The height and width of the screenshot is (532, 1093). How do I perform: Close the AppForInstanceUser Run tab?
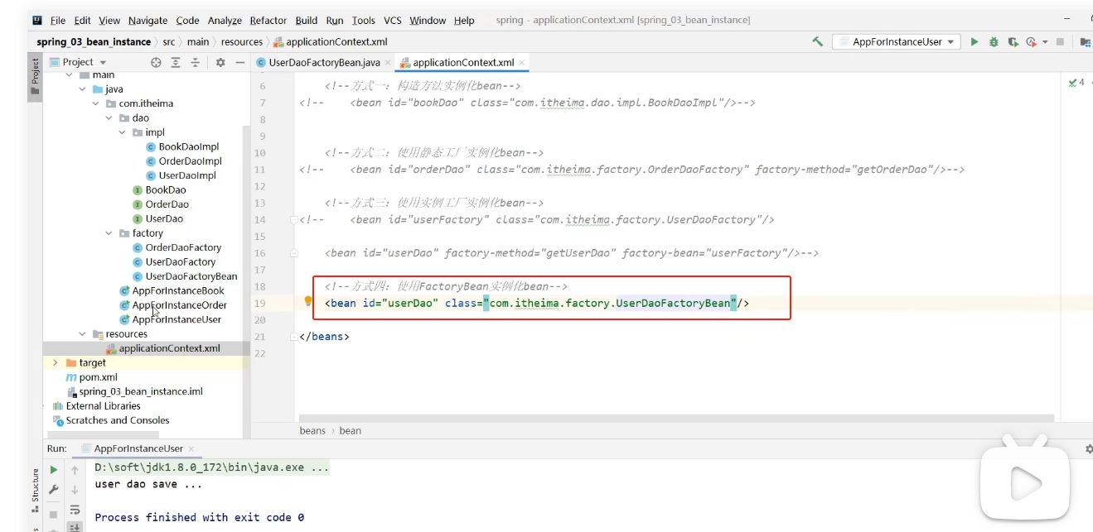(191, 448)
